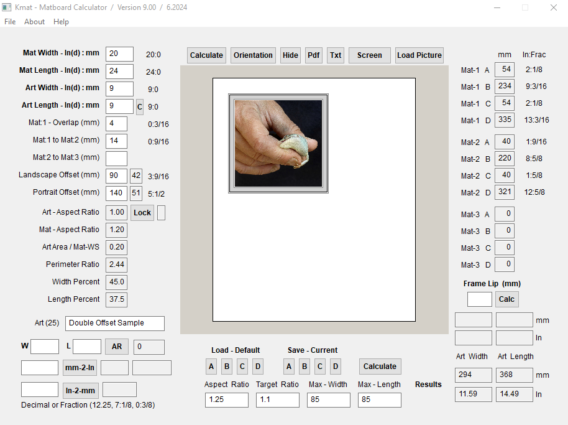The width and height of the screenshot is (568, 425).
Task: Click the Frame Lip Calc button
Action: (506, 299)
